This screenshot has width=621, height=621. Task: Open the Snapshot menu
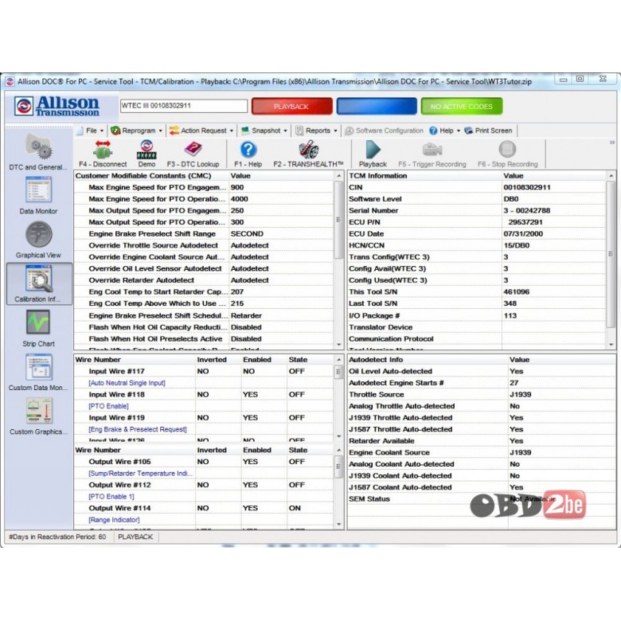[x=264, y=131]
